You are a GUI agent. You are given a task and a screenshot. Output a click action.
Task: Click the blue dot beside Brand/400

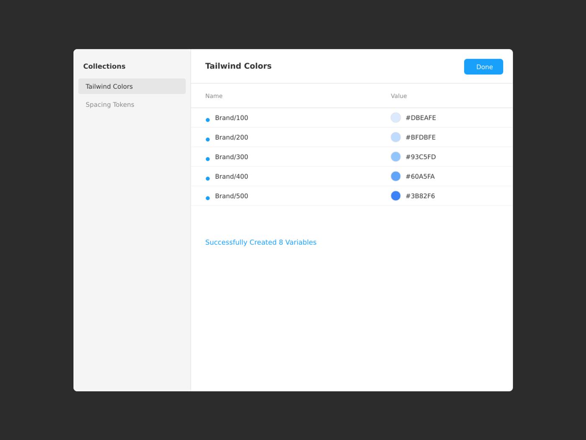(x=208, y=179)
